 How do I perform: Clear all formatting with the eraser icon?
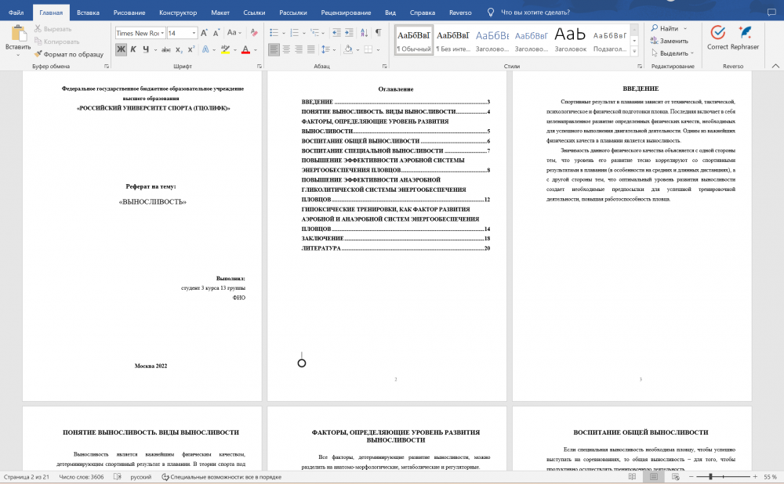coord(254,33)
